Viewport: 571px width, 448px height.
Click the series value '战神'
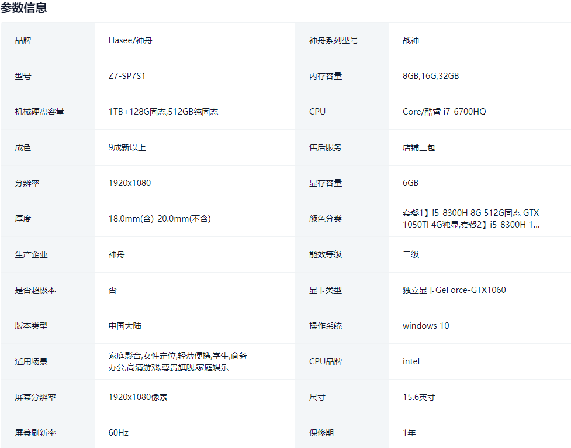[x=411, y=40]
